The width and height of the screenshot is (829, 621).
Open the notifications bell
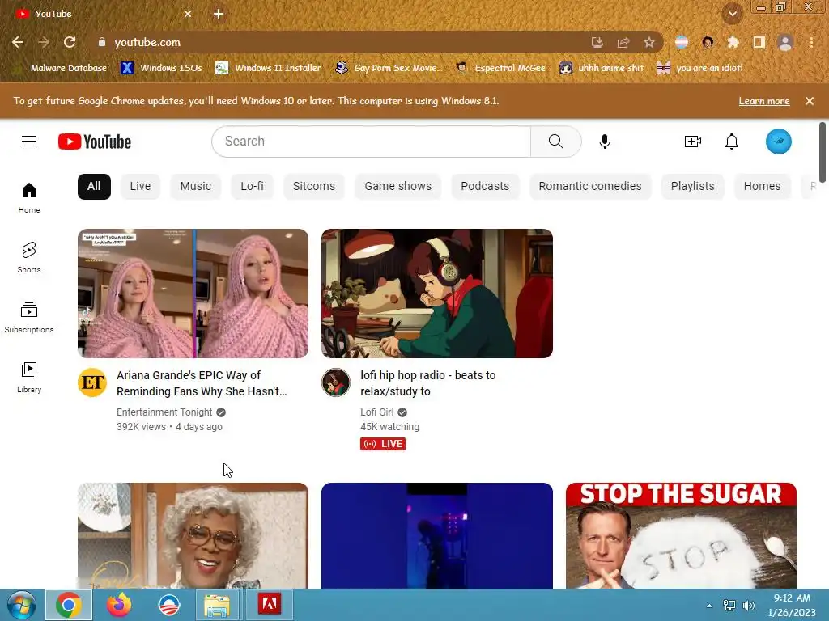coord(732,142)
